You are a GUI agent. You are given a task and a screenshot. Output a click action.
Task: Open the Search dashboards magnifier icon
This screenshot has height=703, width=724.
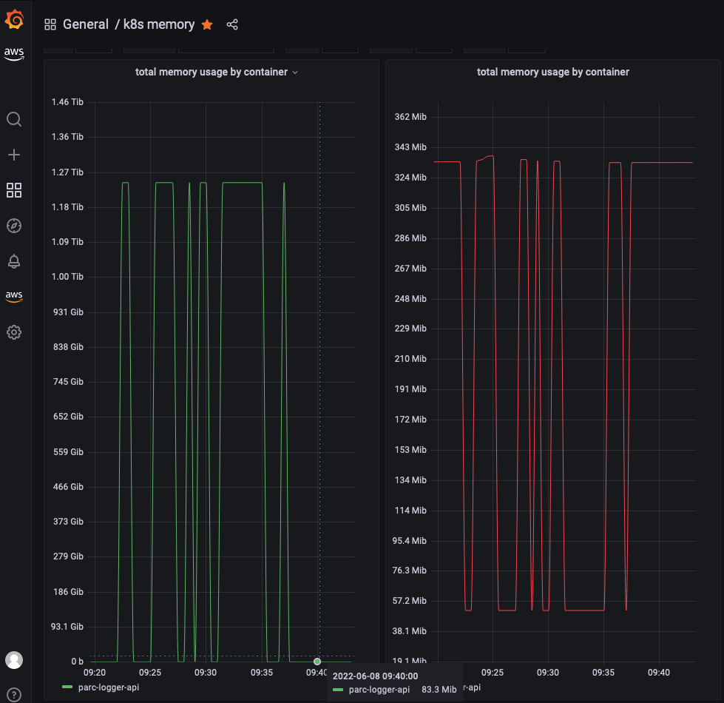(14, 119)
